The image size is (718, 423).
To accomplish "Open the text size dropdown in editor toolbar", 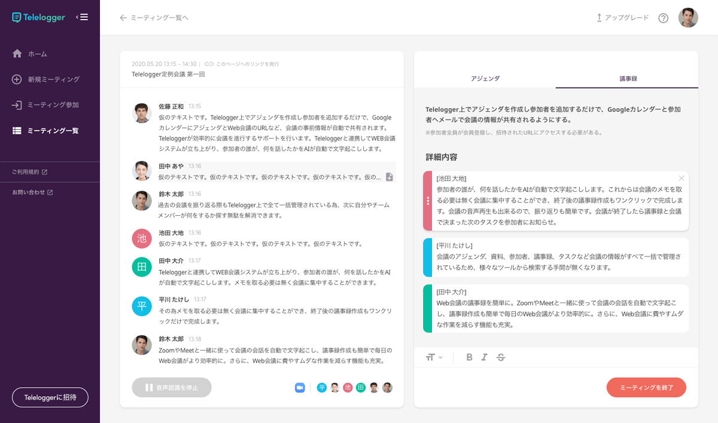I will pyautogui.click(x=434, y=357).
